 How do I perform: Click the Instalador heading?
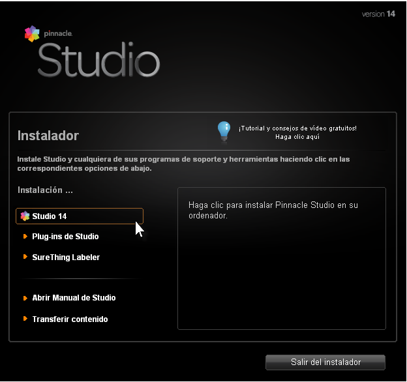click(48, 136)
